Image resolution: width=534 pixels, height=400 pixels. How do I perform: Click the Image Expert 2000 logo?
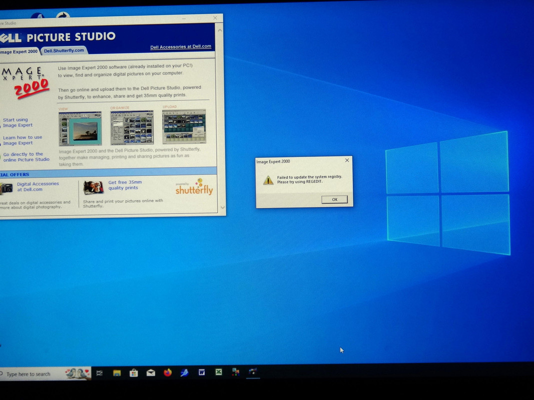coord(26,82)
